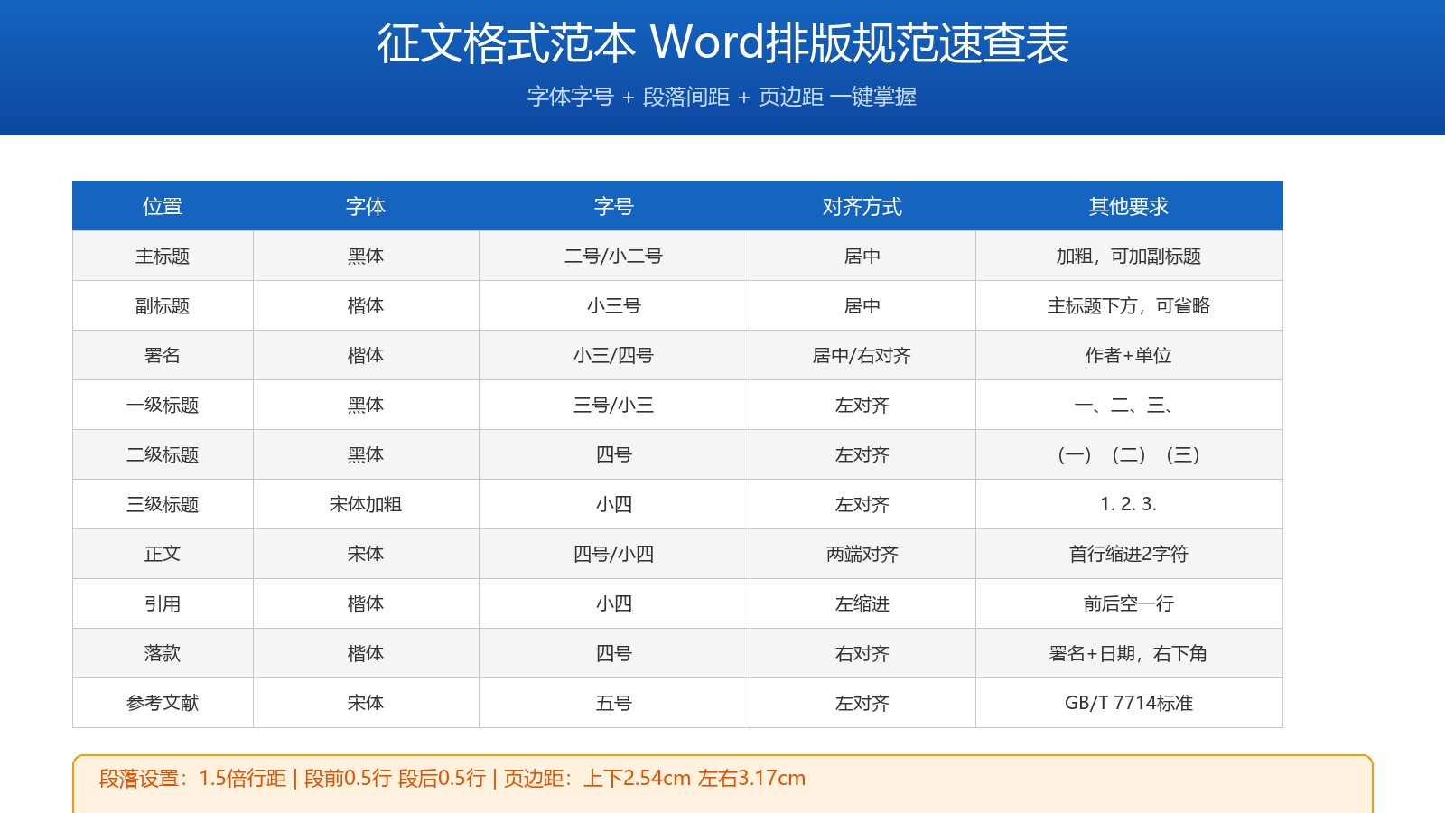1445x813 pixels.
Task: Select 左对齐 alignment in 二级标题 row
Action: [x=862, y=454]
